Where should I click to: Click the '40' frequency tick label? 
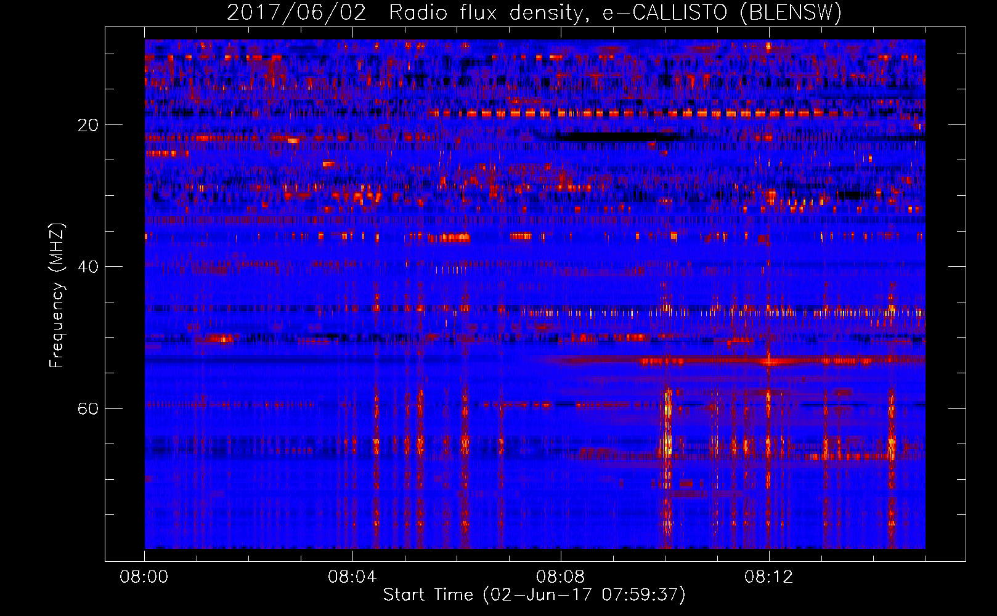(x=87, y=267)
